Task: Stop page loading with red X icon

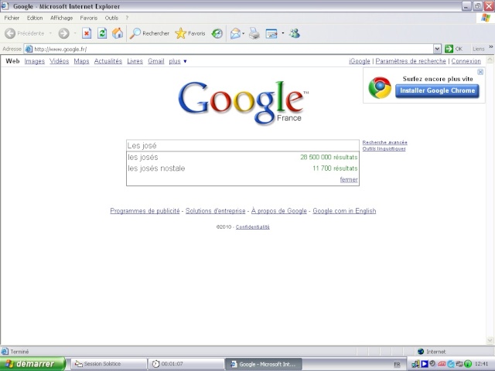Action: pos(87,33)
